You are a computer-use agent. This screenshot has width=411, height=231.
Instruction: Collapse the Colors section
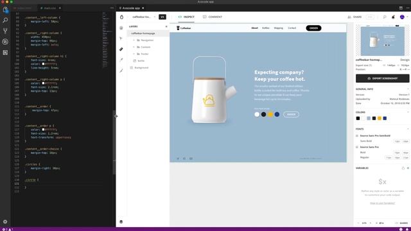(408, 112)
